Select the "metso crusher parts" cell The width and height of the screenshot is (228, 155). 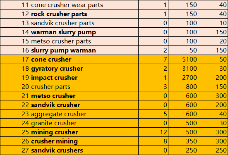84,41
